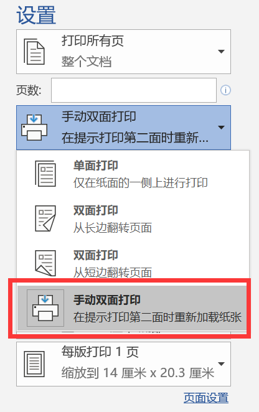Click the printer icon in the blue 手动双面打印 box
This screenshot has width=259, height=412.
point(34,128)
